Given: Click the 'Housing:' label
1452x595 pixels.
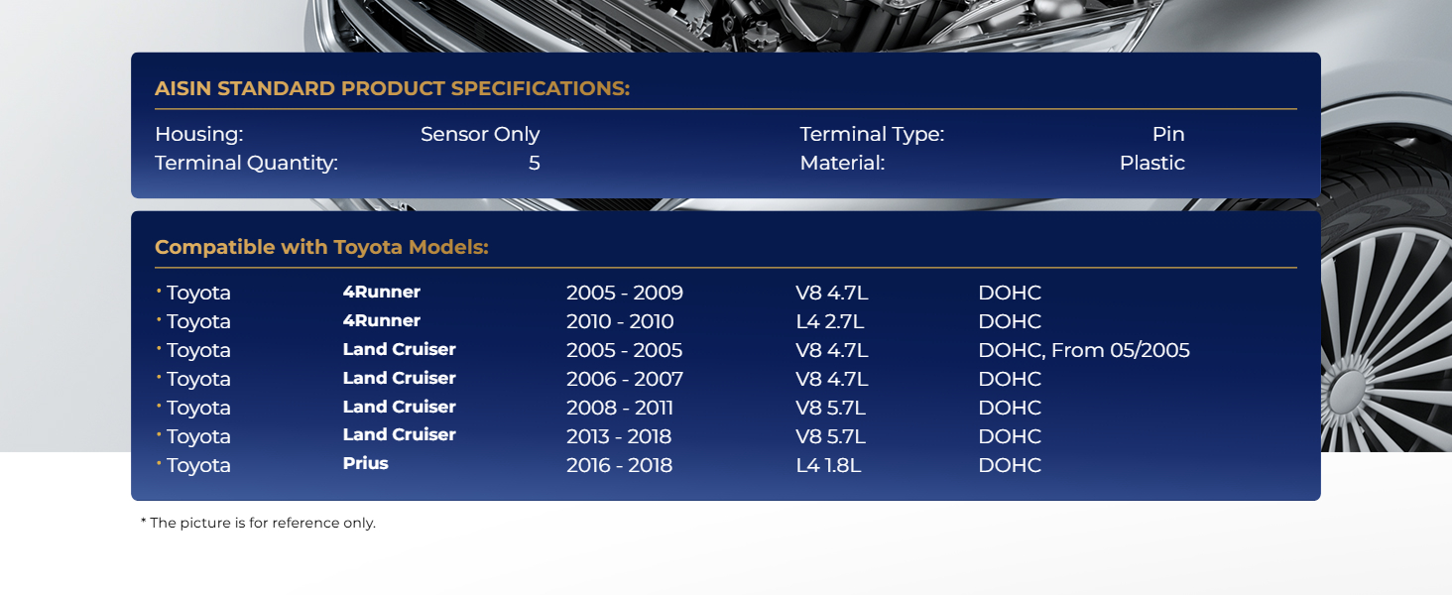Looking at the screenshot, I should click(198, 135).
